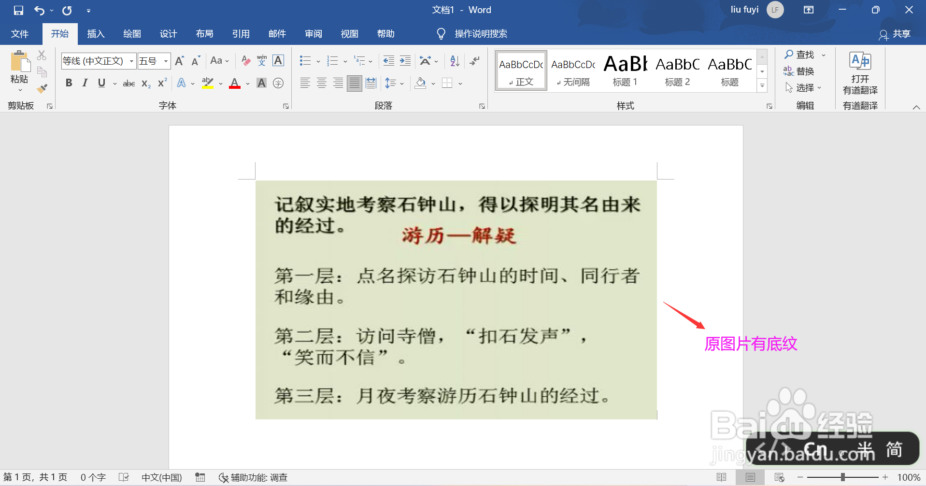Viewport: 926px width, 486px height.
Task: Click the sort icon in paragraph group
Action: point(454,60)
